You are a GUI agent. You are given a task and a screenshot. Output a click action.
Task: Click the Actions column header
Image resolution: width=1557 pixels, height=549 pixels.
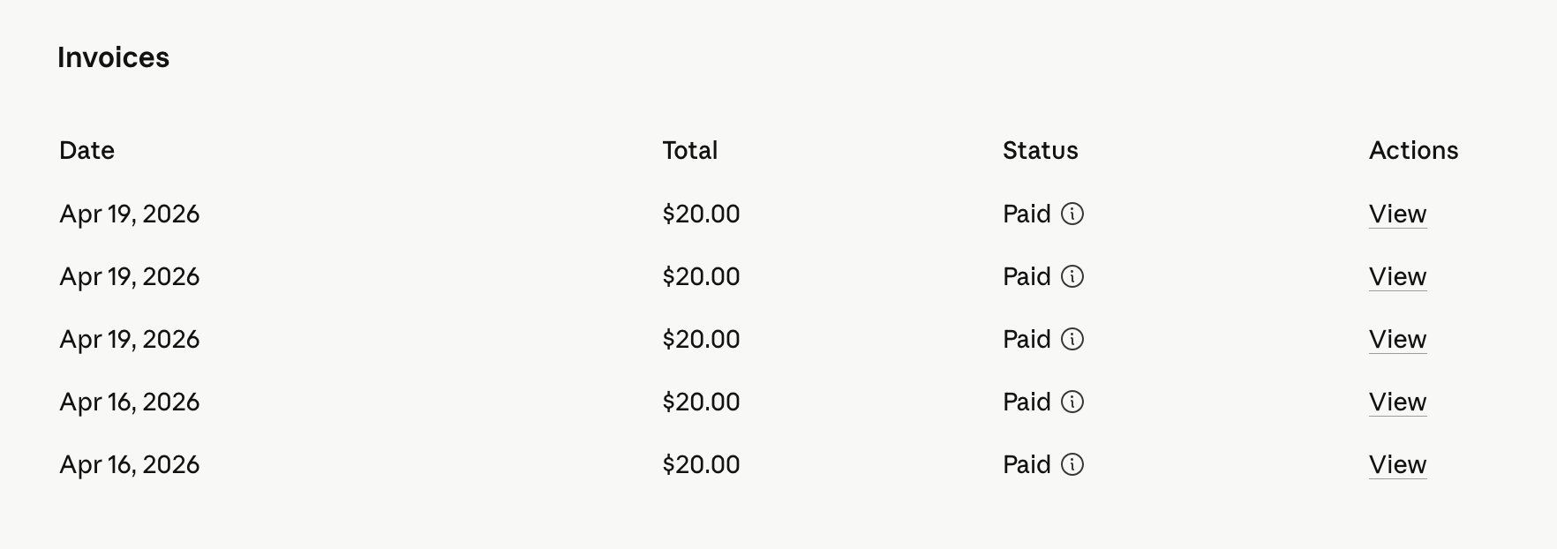1413,150
